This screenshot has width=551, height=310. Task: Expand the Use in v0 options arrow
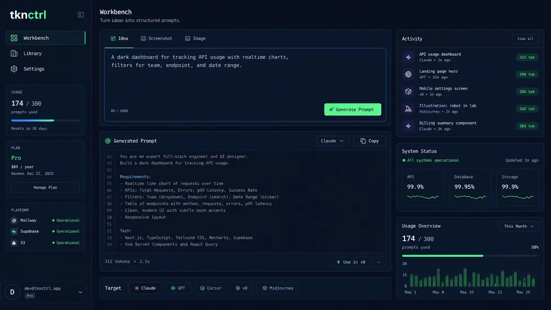[379, 262]
